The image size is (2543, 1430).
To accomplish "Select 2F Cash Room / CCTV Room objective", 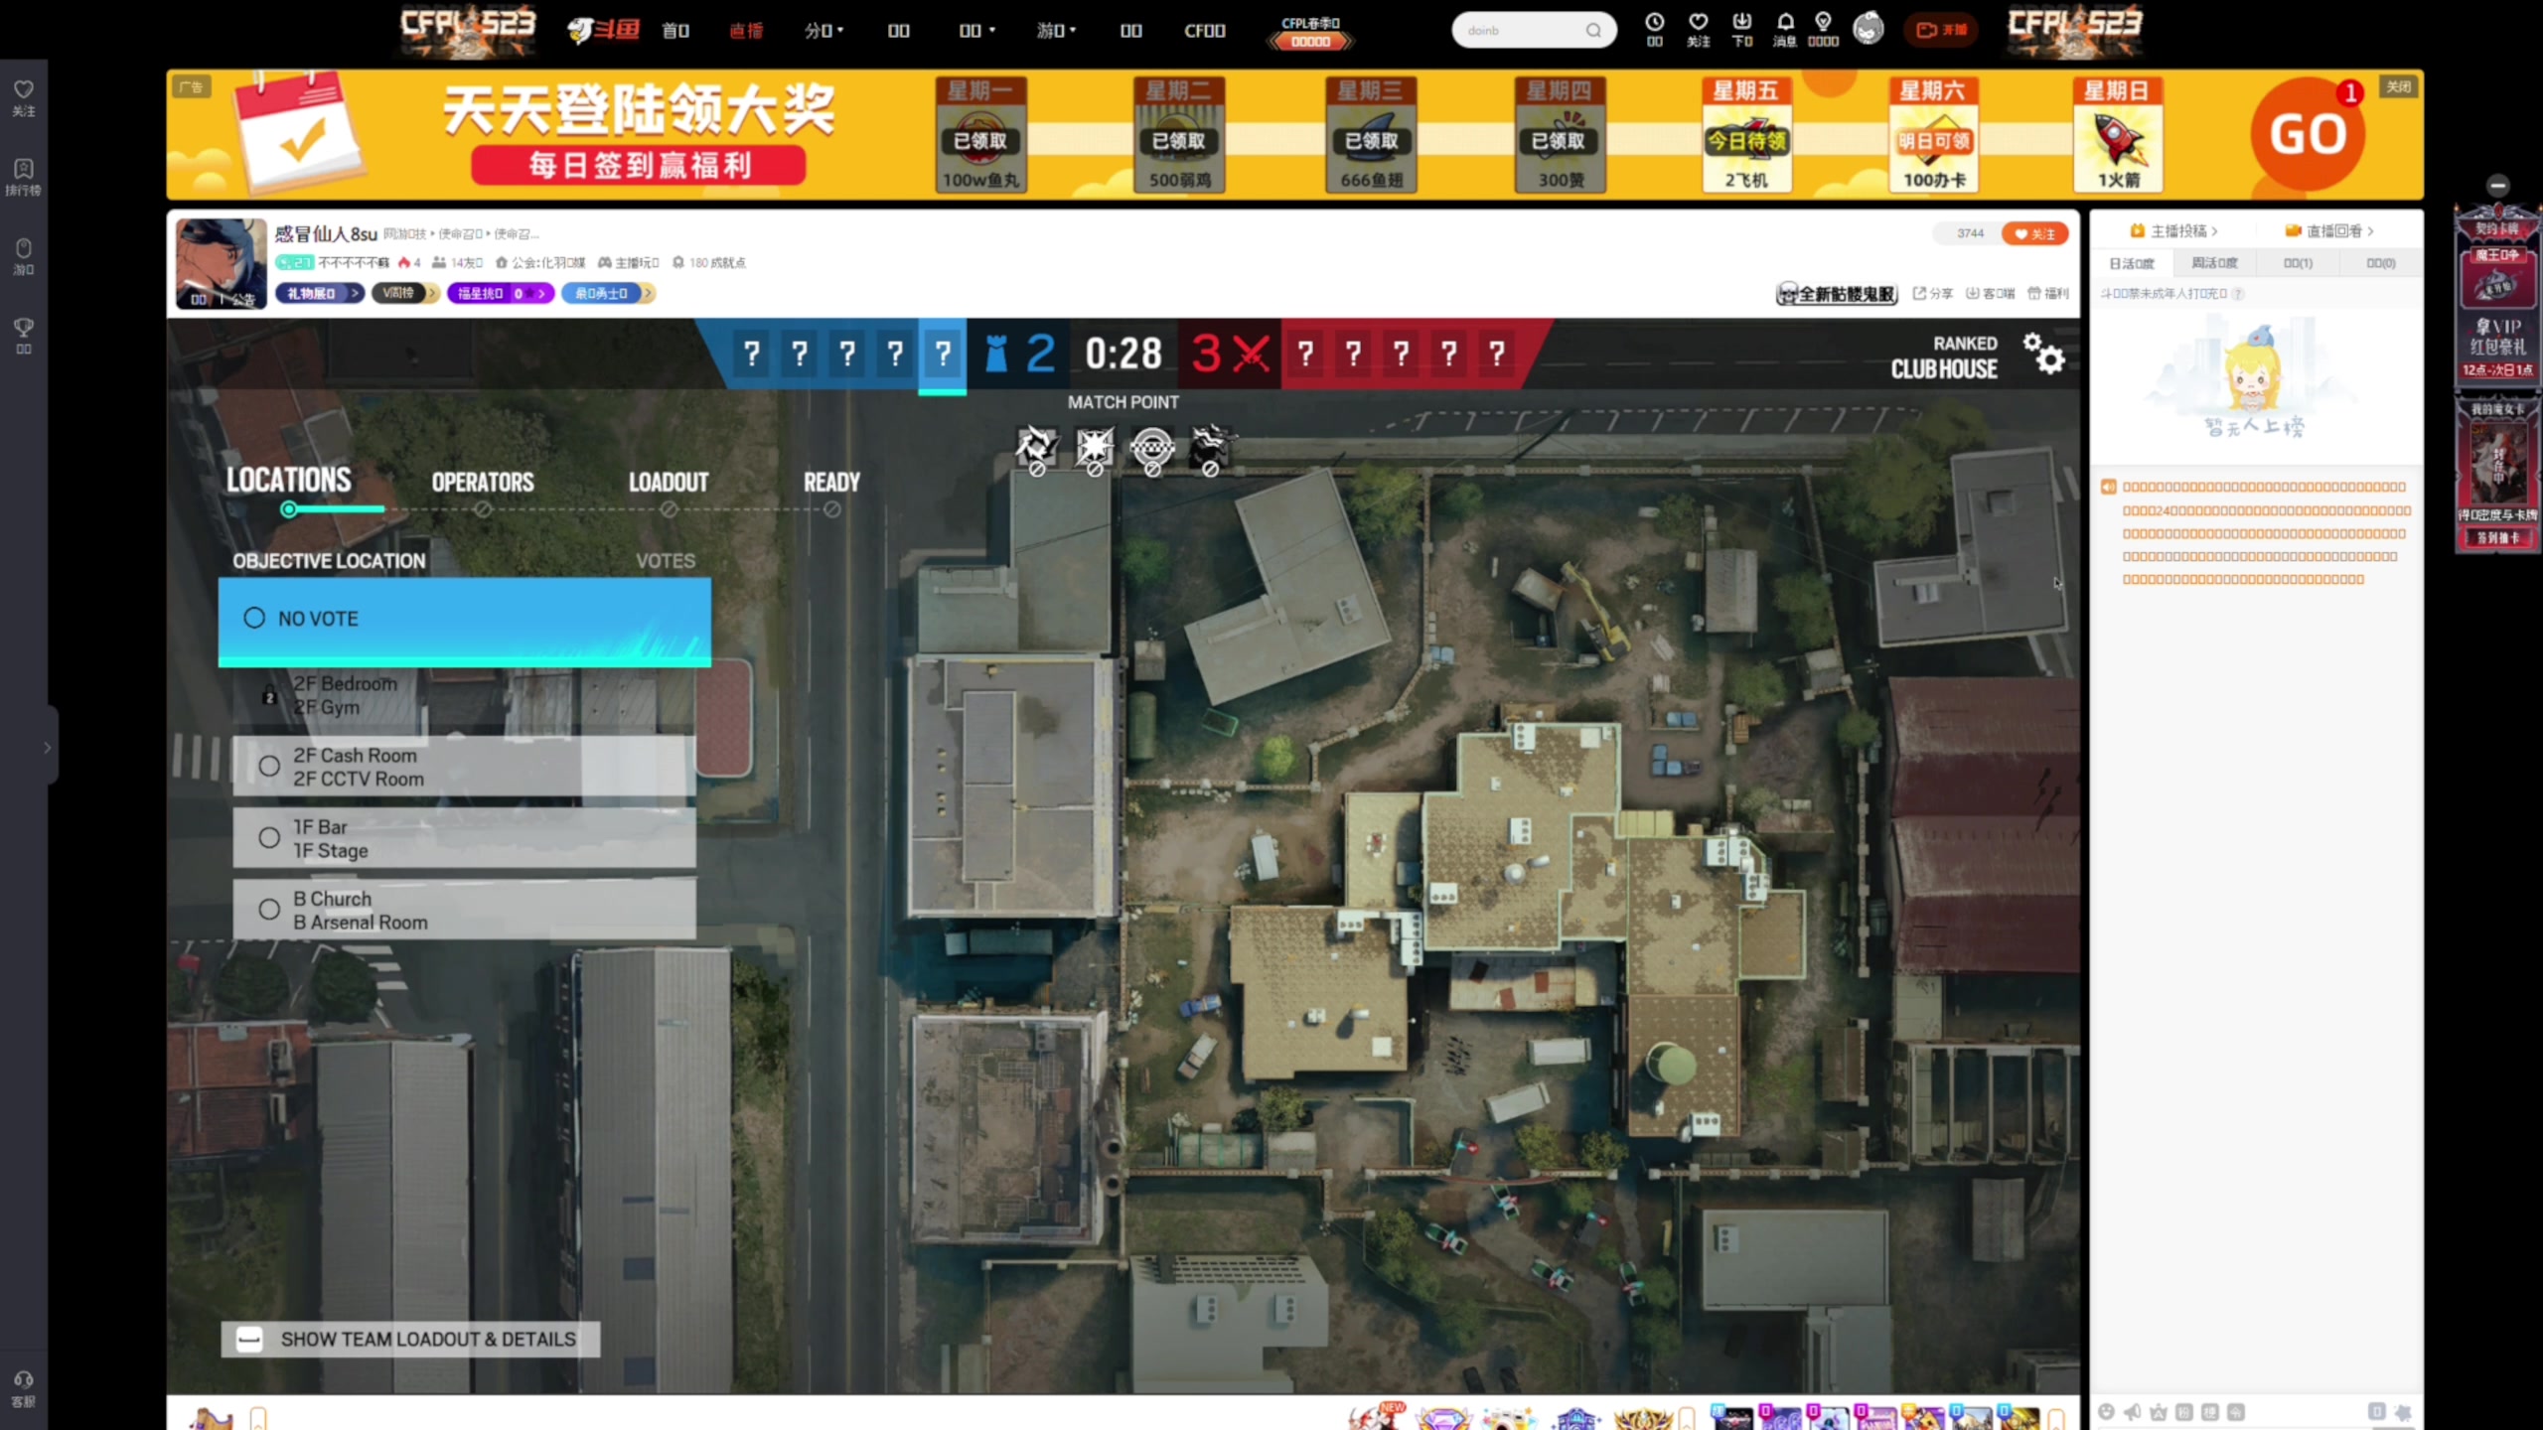I will click(464, 767).
